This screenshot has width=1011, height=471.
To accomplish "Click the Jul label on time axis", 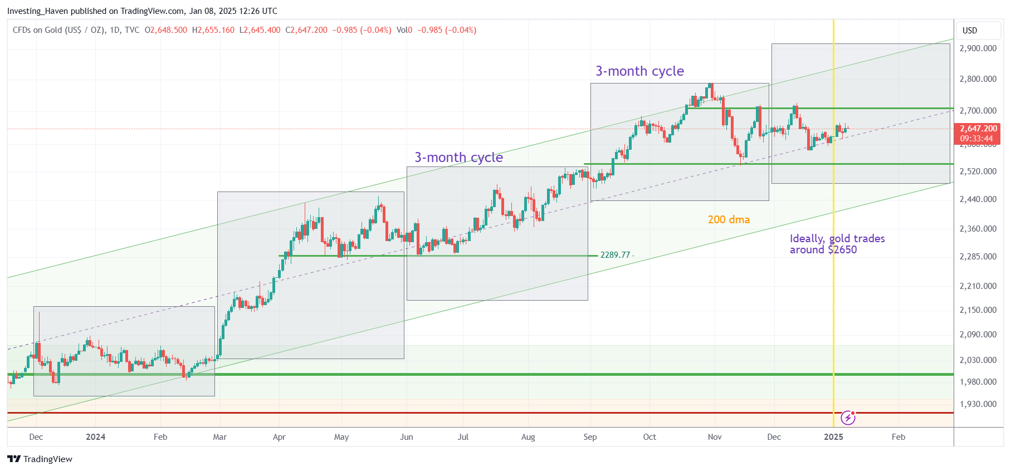I will pos(463,437).
